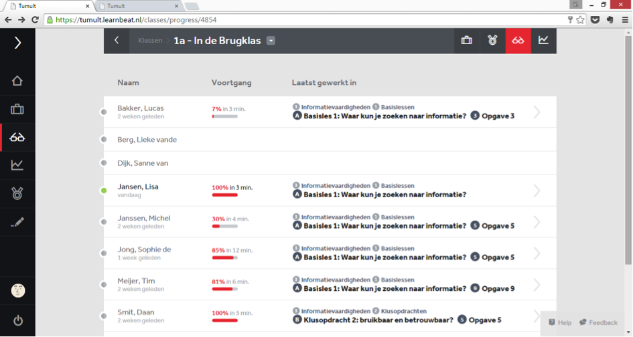Open the home icon in the sidebar
The height and width of the screenshot is (337, 633).
pos(17,81)
